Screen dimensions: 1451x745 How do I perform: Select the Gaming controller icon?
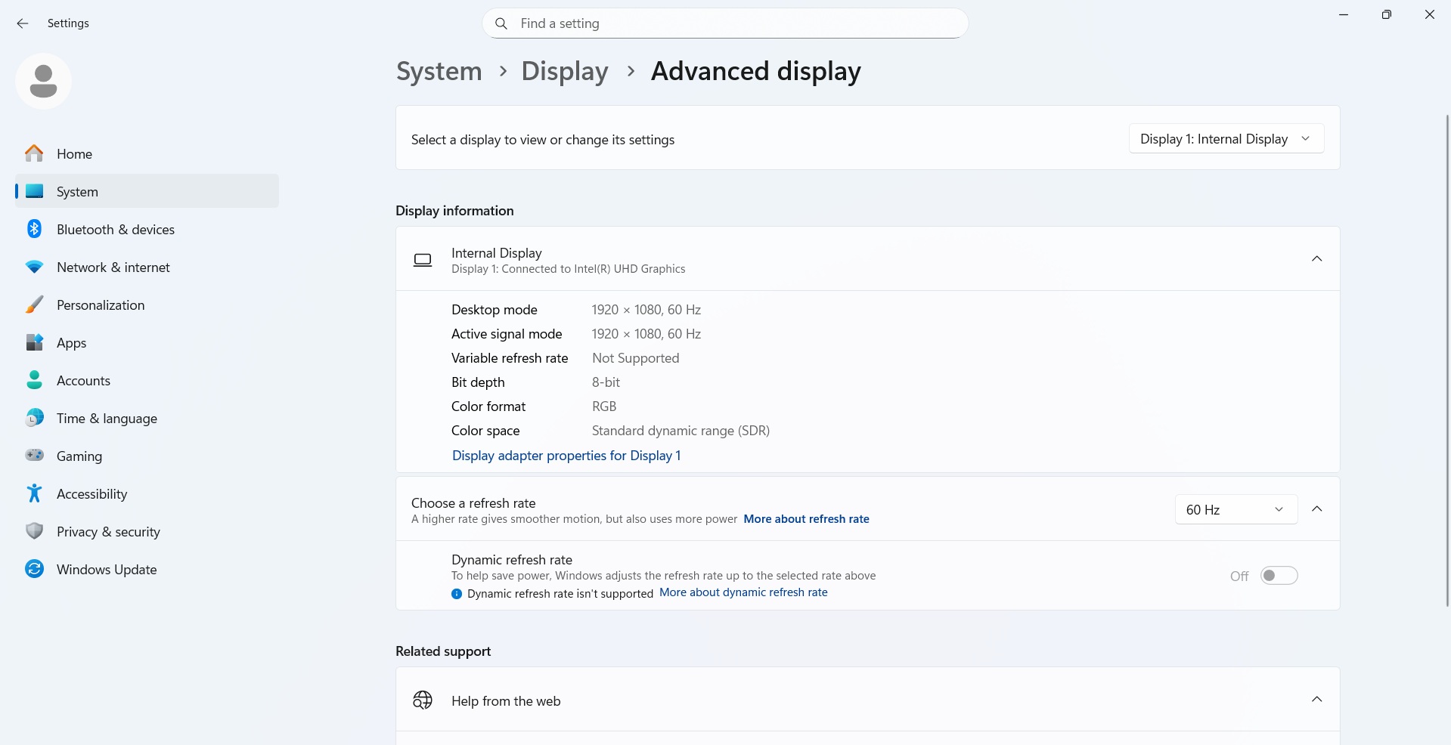click(x=35, y=456)
